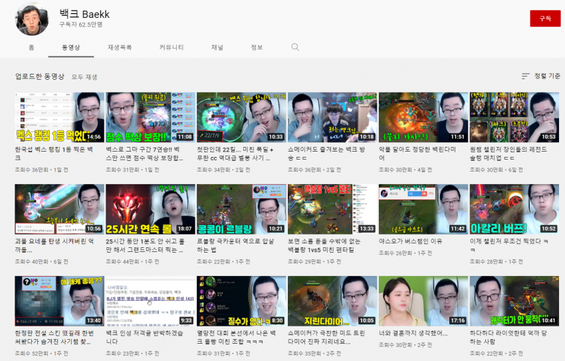
Task: Expand the 업로드한 동영상 section heading
Action: click(x=40, y=76)
